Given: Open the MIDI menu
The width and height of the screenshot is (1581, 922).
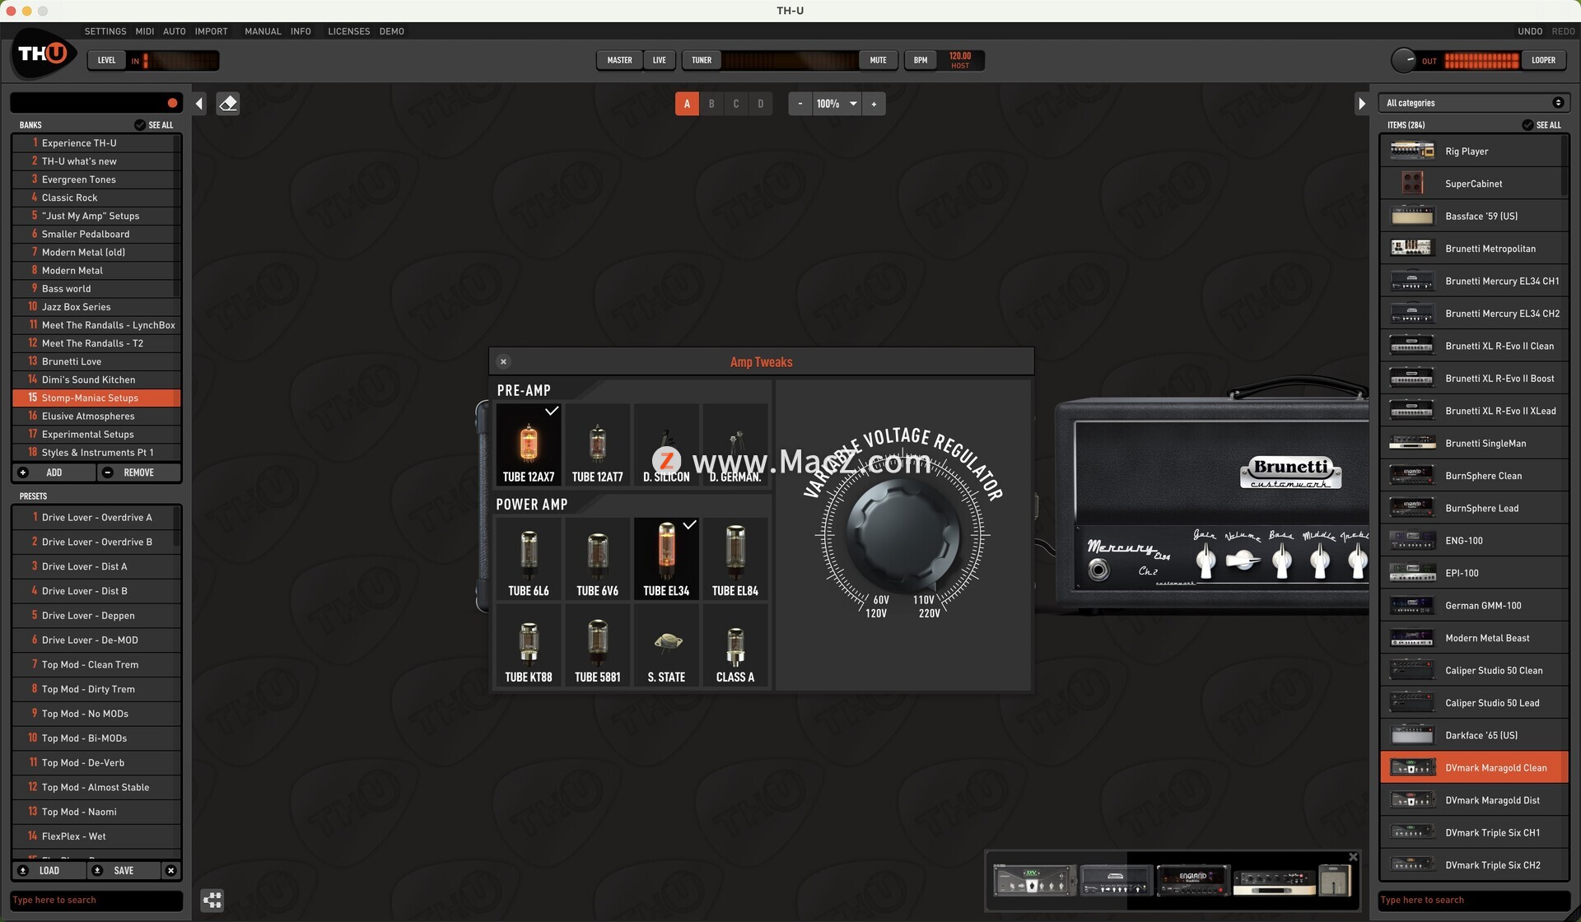Looking at the screenshot, I should click(145, 31).
